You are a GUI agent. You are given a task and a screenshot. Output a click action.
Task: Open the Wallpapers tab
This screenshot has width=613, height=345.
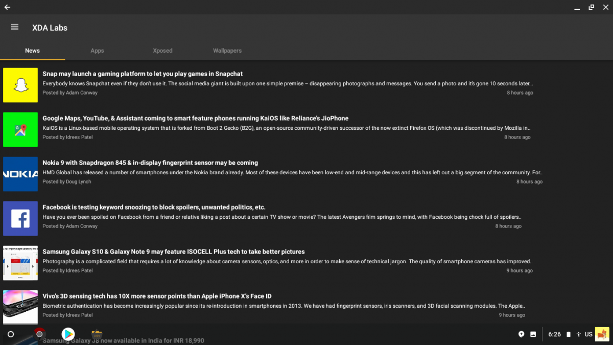pos(227,51)
